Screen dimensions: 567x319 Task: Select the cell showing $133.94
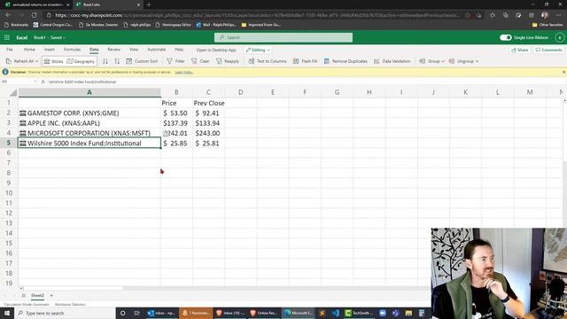coord(209,123)
